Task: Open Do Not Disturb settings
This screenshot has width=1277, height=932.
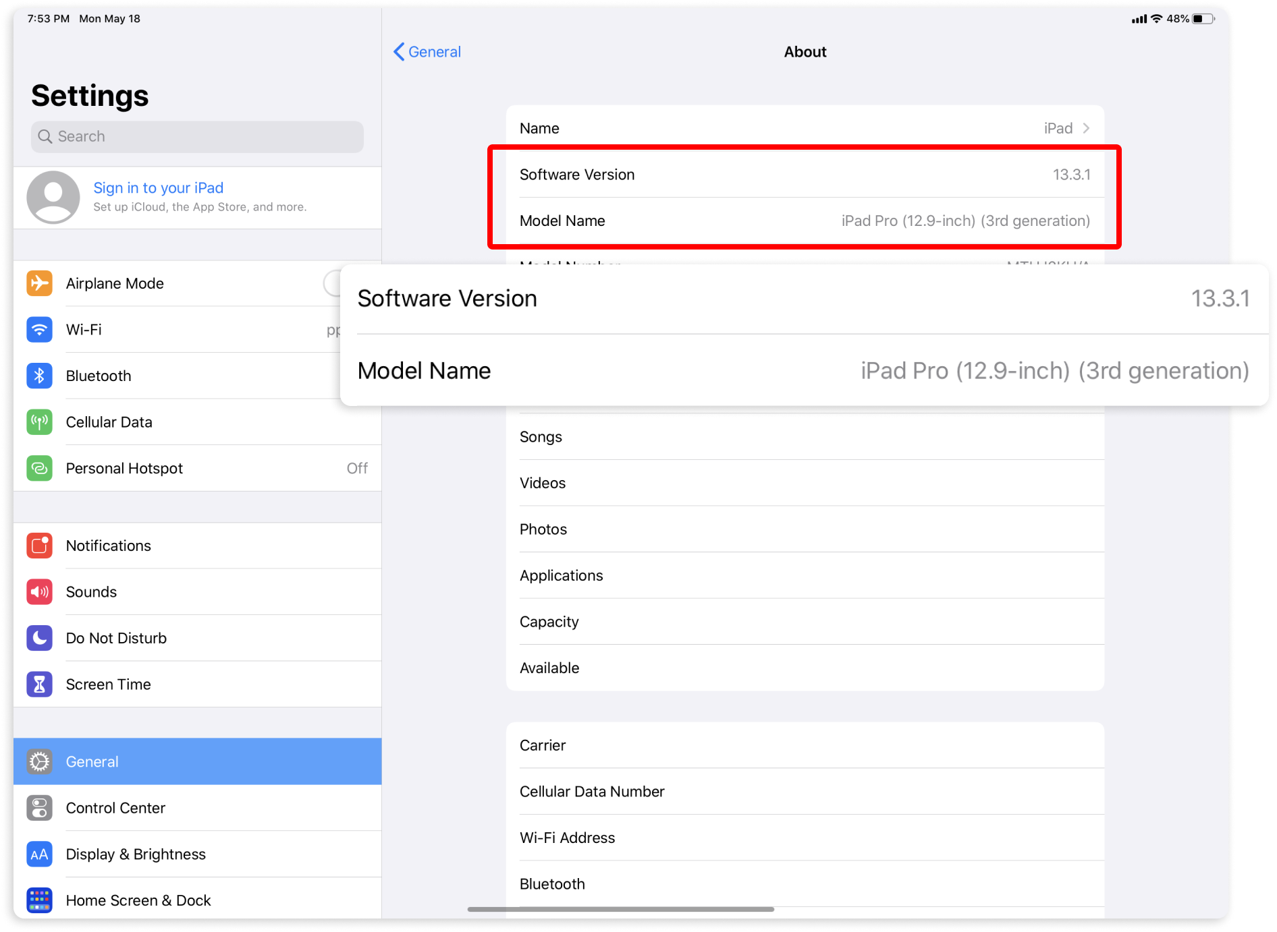Action: pos(197,638)
